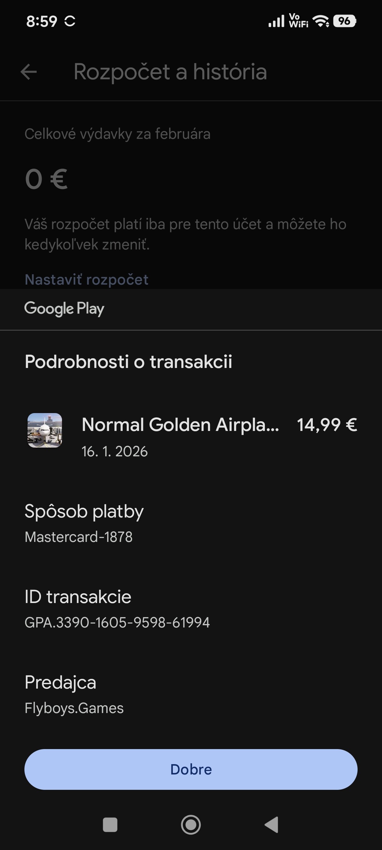Tap the 16. 1. 2026 purchase date

tap(114, 451)
